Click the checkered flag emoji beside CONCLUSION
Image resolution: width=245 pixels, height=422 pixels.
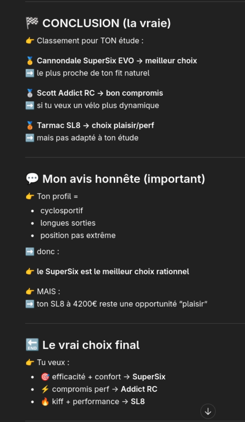point(32,23)
